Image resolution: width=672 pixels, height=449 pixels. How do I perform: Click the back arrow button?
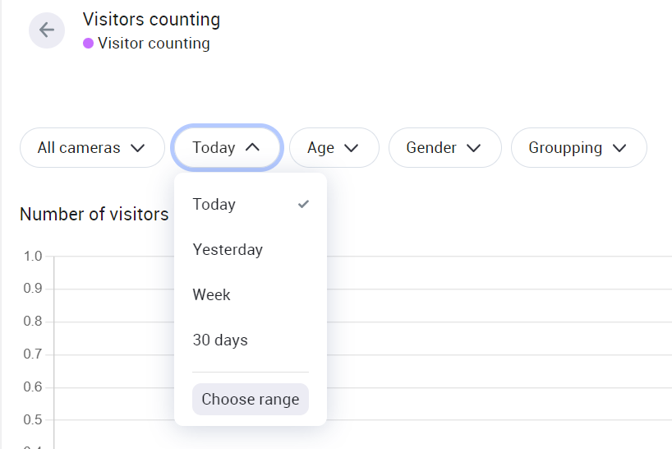[x=47, y=30]
